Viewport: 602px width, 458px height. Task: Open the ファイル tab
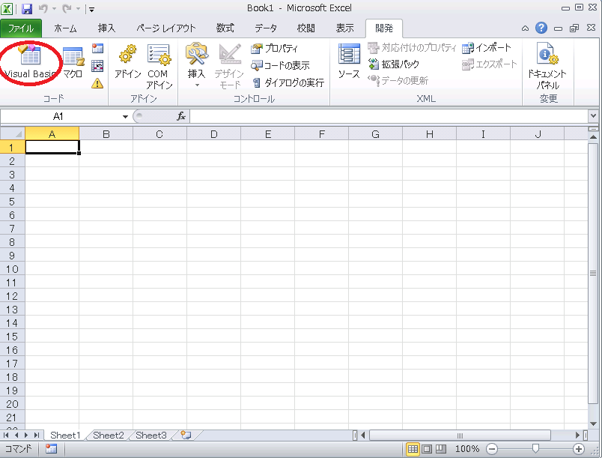[x=21, y=28]
